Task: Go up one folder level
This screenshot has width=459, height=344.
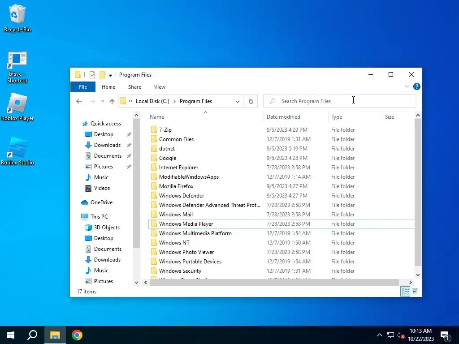Action: coord(112,101)
